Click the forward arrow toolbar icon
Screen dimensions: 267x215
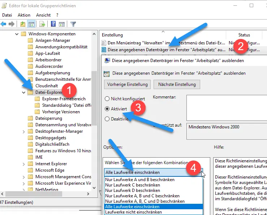click(x=12, y=24)
